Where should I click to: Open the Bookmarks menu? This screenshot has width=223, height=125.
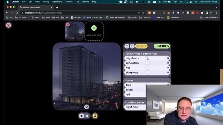click(57, 2)
